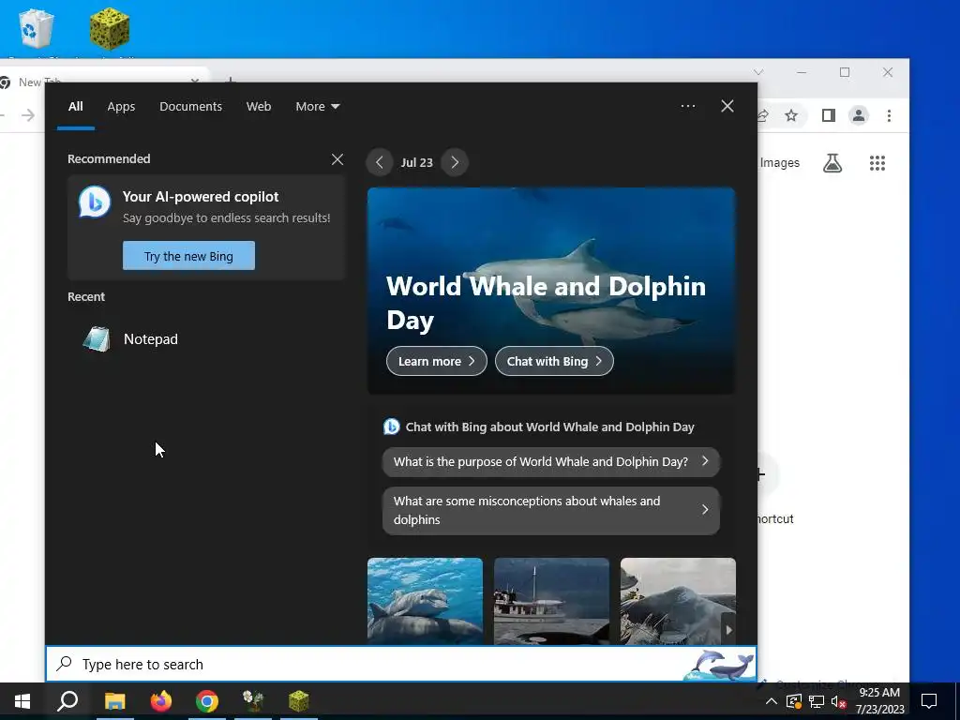Image resolution: width=960 pixels, height=720 pixels.
Task: Open the yellow sponge app in taskbar
Action: pos(299,701)
